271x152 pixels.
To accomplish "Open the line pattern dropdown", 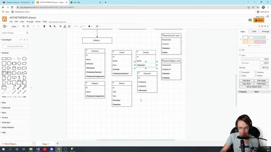I will pos(250,59).
